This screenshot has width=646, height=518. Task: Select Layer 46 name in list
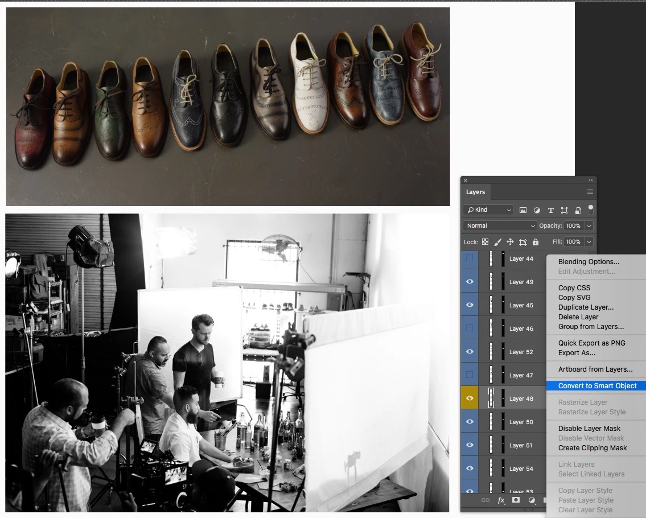pyautogui.click(x=521, y=328)
